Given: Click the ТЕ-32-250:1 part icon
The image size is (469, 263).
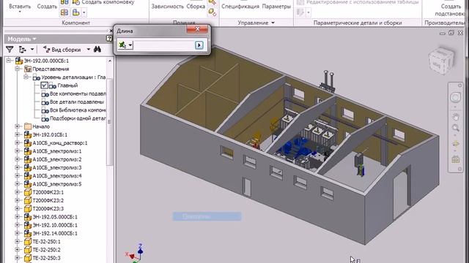Looking at the screenshot, I should pyautogui.click(x=28, y=242).
